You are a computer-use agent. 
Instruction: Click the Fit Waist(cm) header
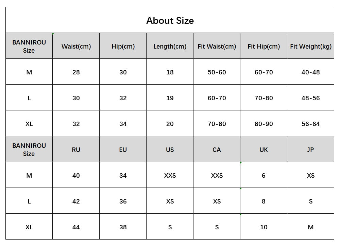217,47
